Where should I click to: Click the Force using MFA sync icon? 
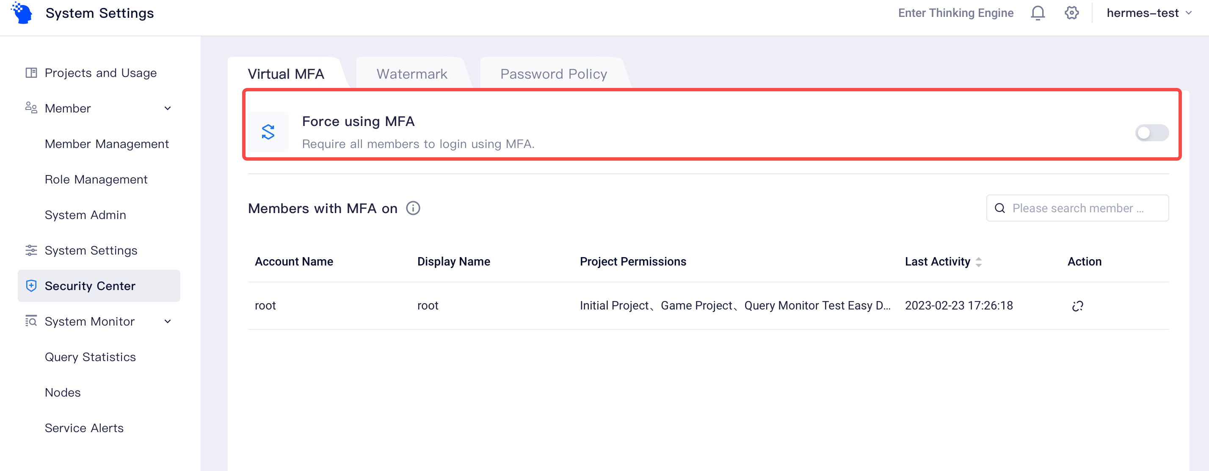(x=268, y=132)
